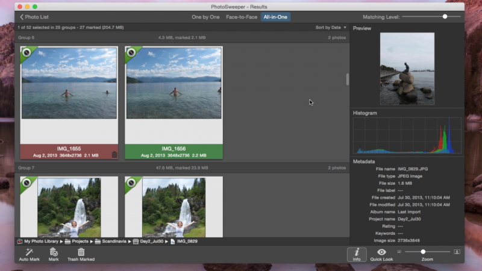Click the green window zoom button
Screen dimensions: 482x271
35,7
